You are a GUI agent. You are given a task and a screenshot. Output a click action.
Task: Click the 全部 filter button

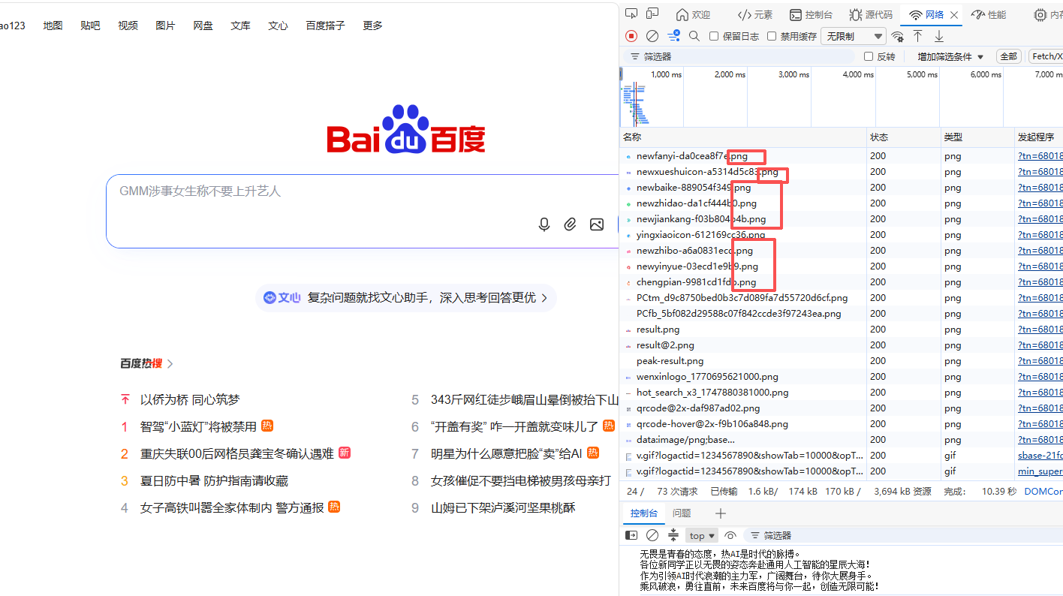[x=1008, y=56]
